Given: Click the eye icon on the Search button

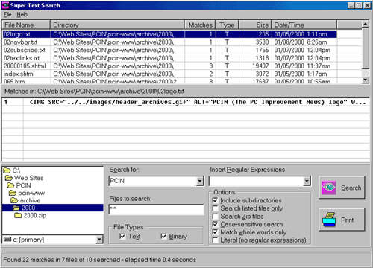Looking at the screenshot, I should point(329,188).
